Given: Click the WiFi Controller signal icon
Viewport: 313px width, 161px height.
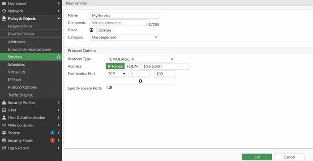Looking at the screenshot, I should (4, 125).
